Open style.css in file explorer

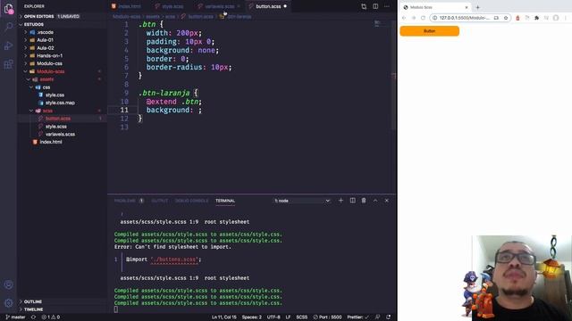click(55, 95)
